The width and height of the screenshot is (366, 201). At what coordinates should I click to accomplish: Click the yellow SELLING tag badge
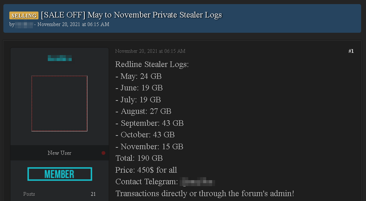coord(24,15)
